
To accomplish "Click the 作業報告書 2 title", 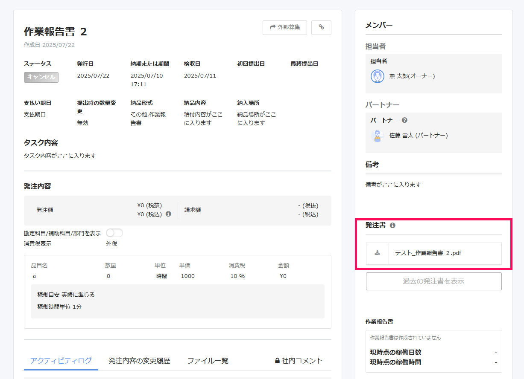I will click(56, 32).
